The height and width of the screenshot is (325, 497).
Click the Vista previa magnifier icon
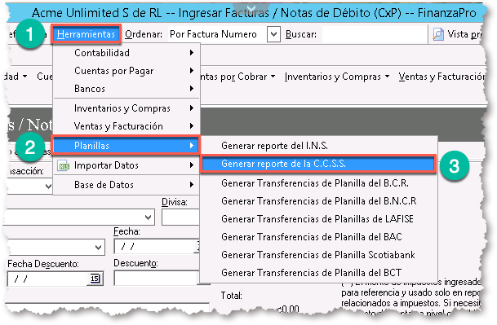click(438, 34)
